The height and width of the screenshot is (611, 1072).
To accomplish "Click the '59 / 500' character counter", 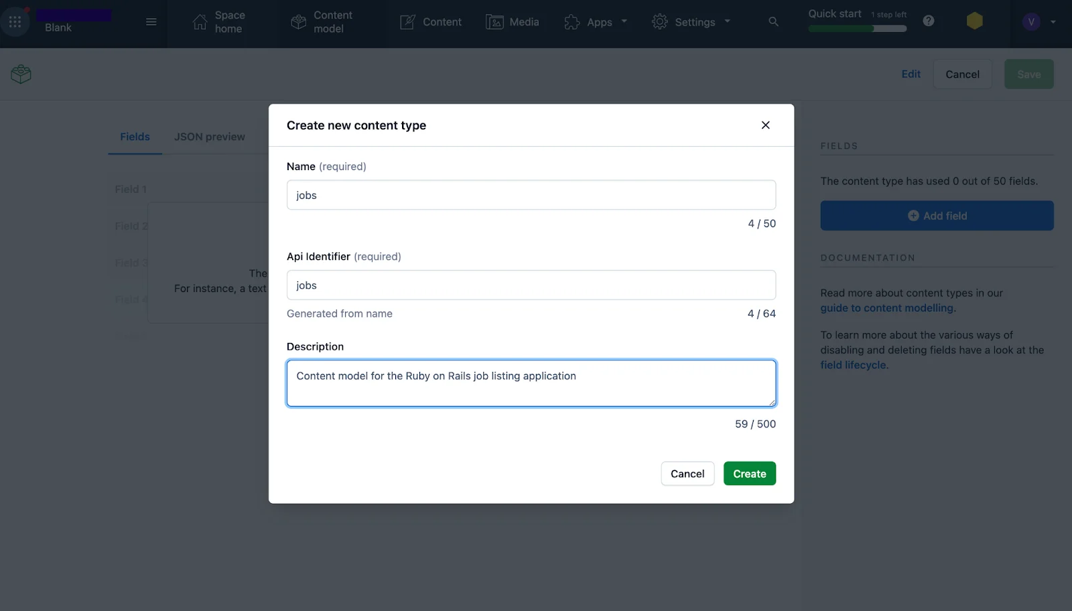I will click(755, 424).
